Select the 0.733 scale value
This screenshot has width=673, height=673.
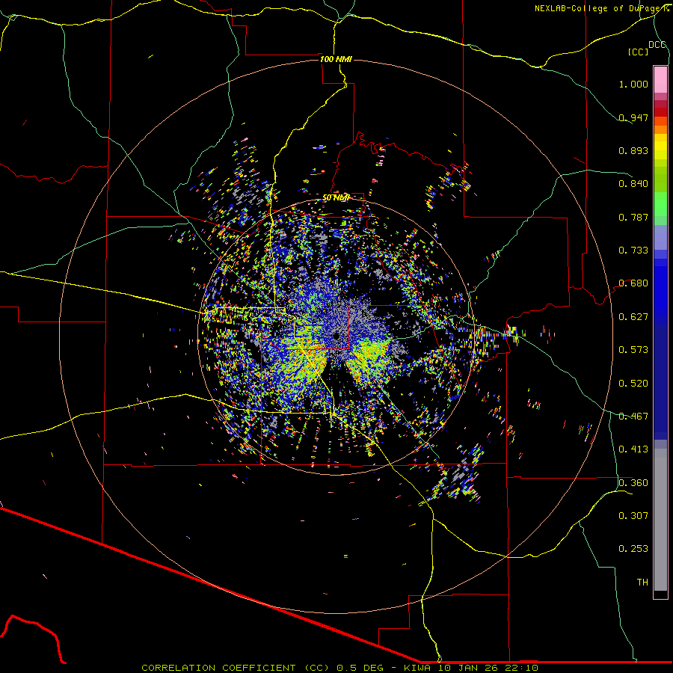[633, 251]
